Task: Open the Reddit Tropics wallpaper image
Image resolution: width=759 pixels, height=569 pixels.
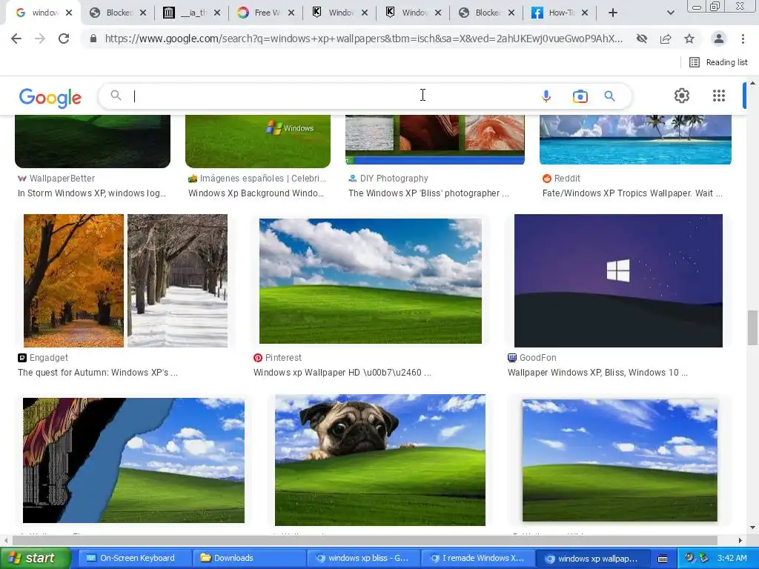Action: point(635,140)
